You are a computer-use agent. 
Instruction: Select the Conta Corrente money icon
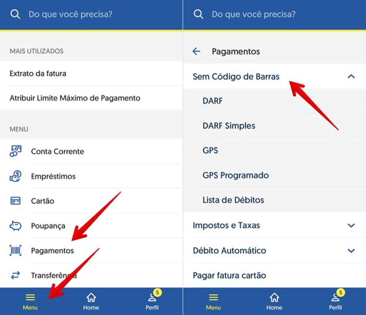click(x=15, y=151)
